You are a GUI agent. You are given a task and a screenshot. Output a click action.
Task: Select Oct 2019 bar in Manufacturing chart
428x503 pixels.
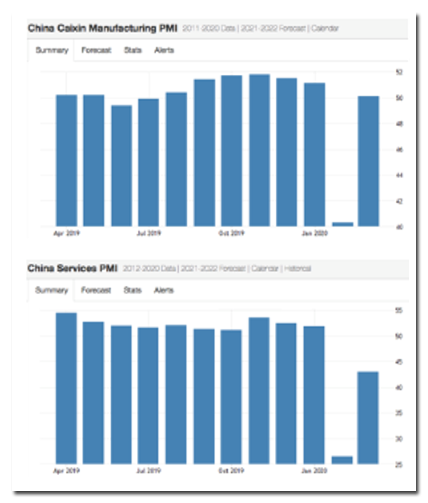(232, 151)
